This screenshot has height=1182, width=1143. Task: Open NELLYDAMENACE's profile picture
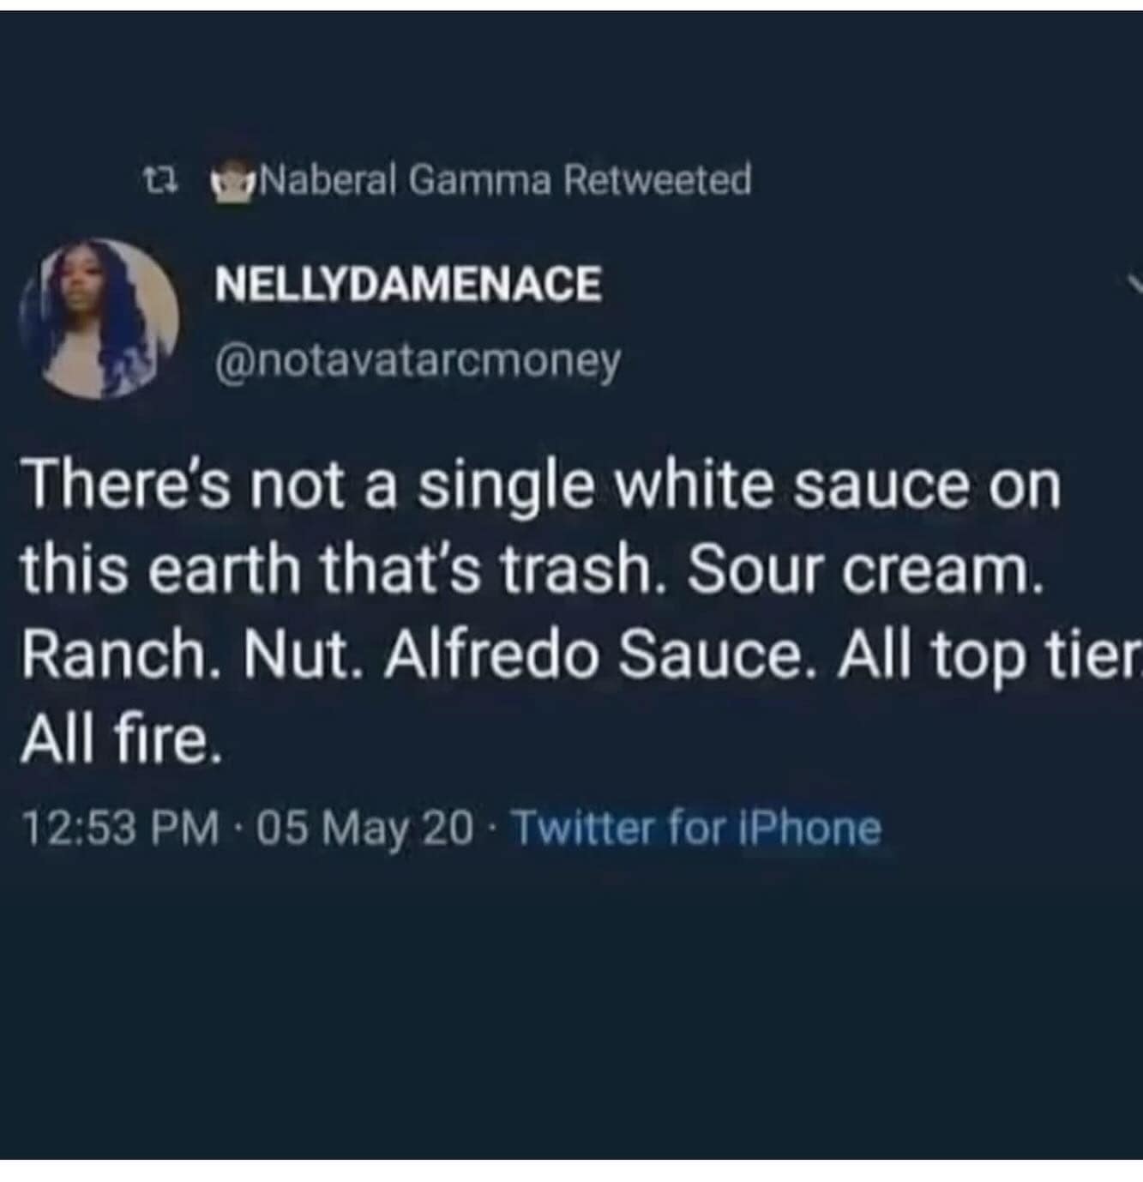coord(99,319)
